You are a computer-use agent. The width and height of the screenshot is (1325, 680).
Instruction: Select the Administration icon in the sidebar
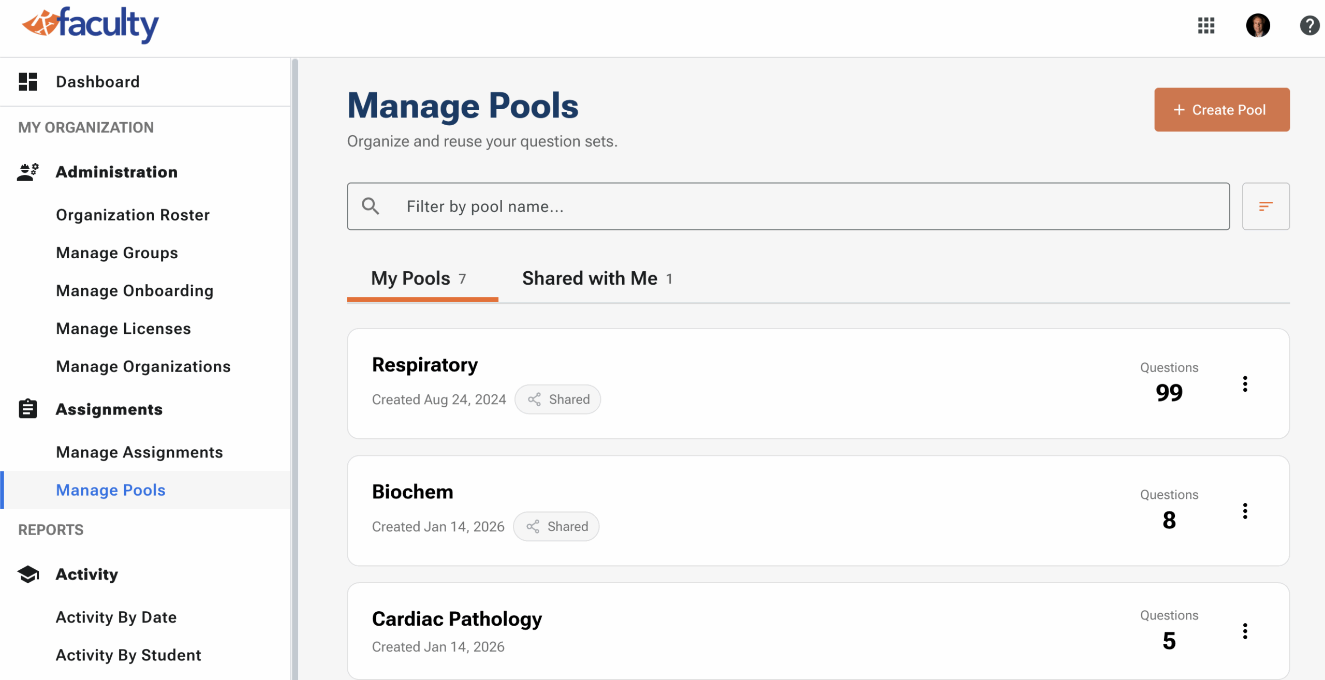(27, 171)
